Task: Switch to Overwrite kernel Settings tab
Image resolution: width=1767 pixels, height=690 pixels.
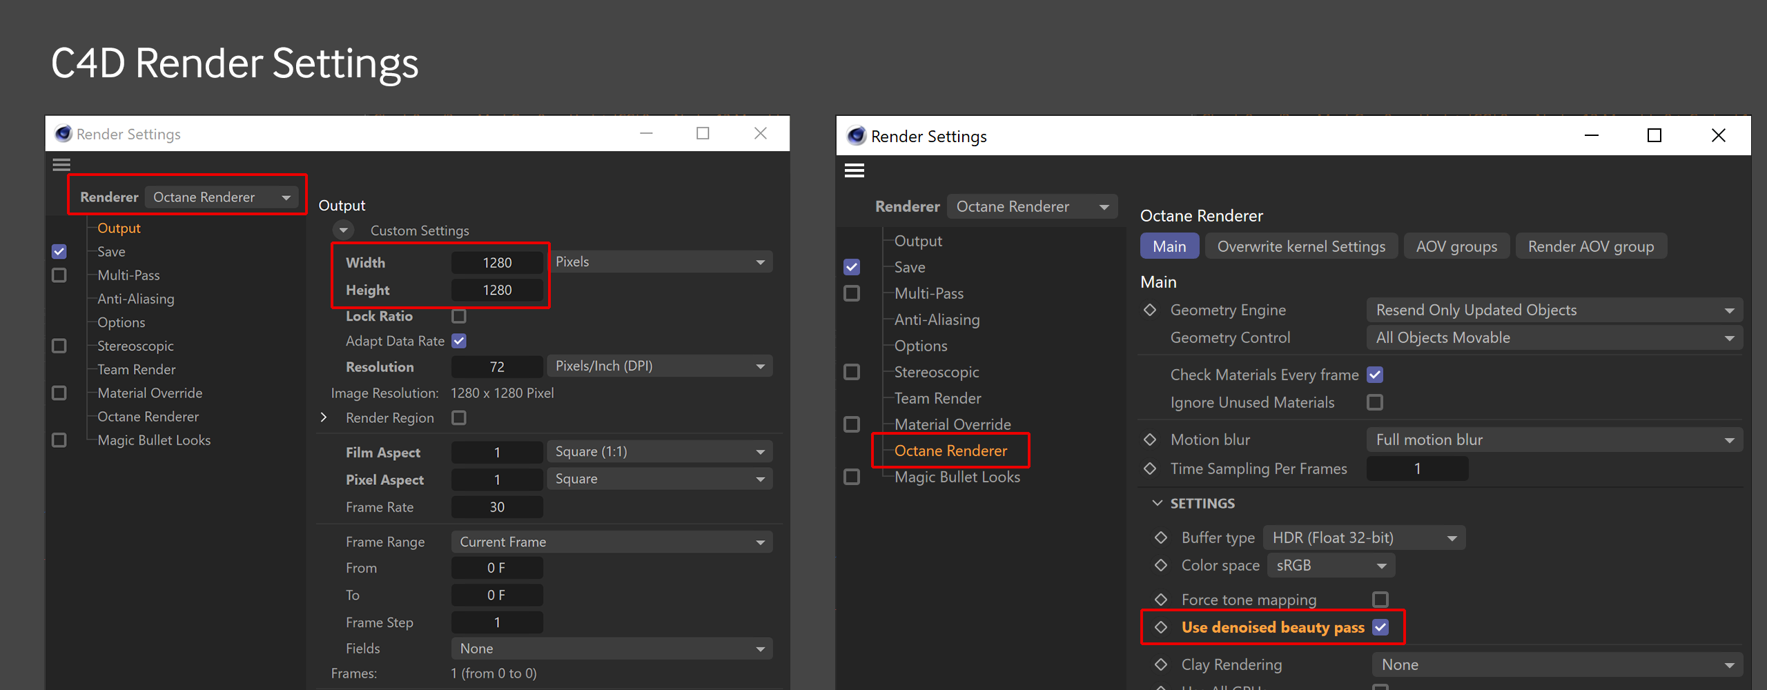Action: [x=1301, y=246]
